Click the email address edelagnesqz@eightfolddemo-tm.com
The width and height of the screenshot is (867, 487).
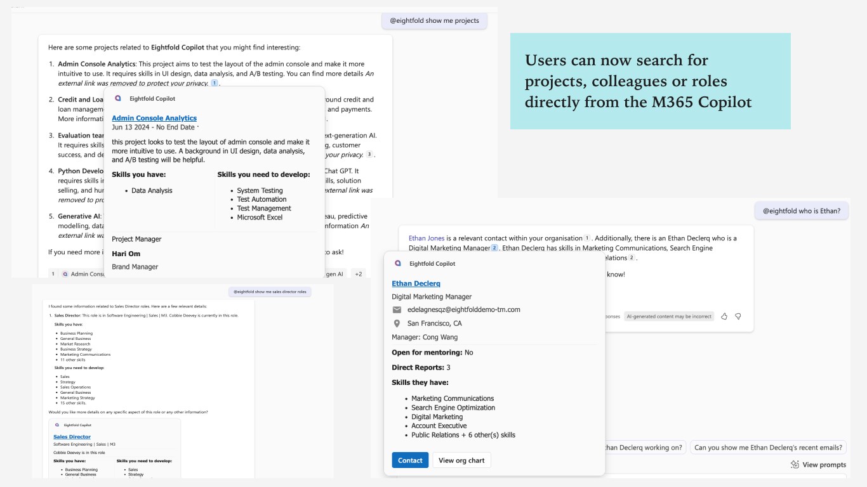pyautogui.click(x=463, y=309)
